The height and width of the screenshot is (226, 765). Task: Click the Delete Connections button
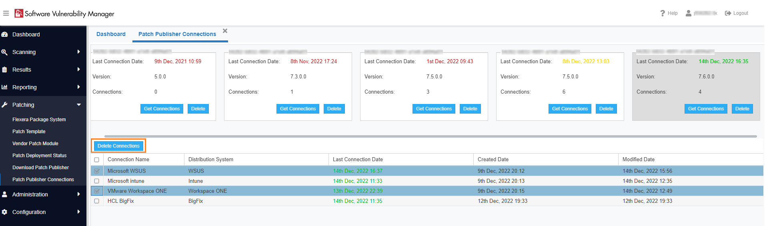118,146
